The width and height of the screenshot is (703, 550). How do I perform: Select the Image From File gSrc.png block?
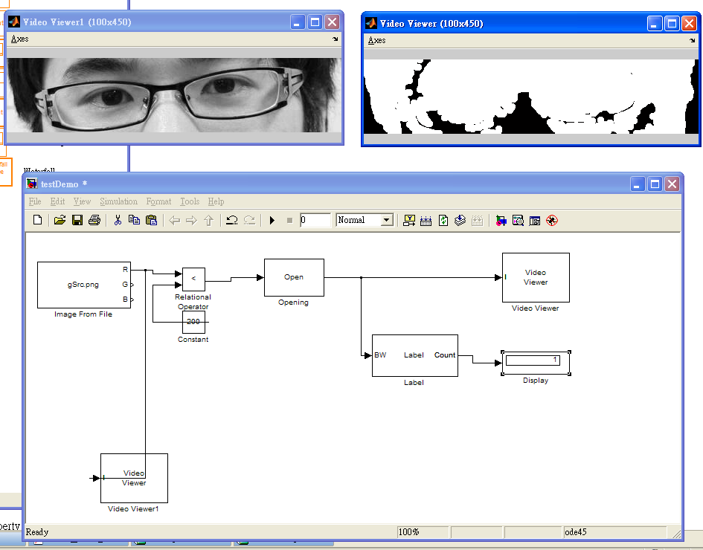click(x=84, y=285)
